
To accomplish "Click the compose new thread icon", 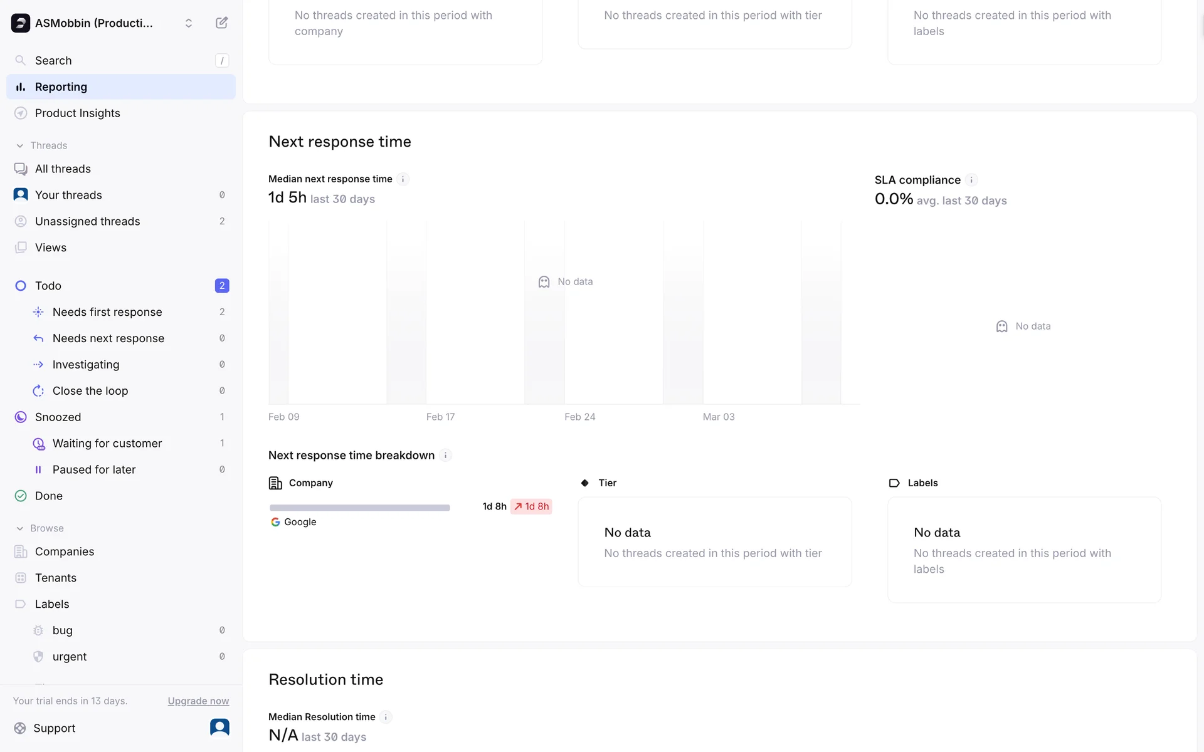I will pos(221,23).
